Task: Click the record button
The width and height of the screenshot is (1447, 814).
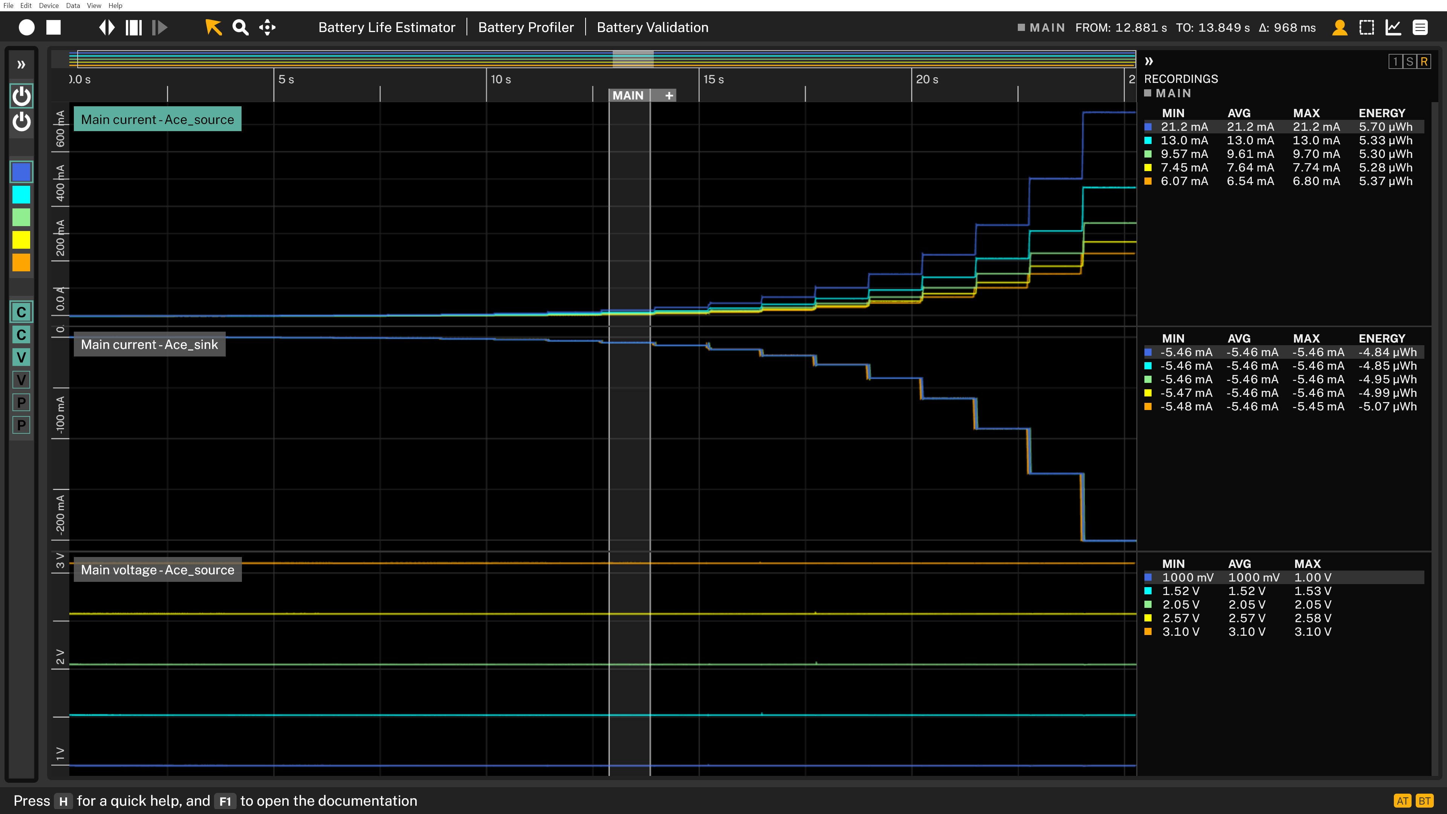Action: (x=26, y=28)
